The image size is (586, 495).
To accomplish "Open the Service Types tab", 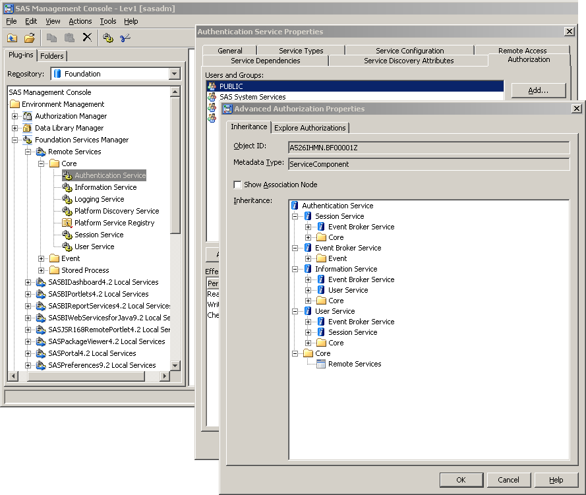I will [301, 51].
